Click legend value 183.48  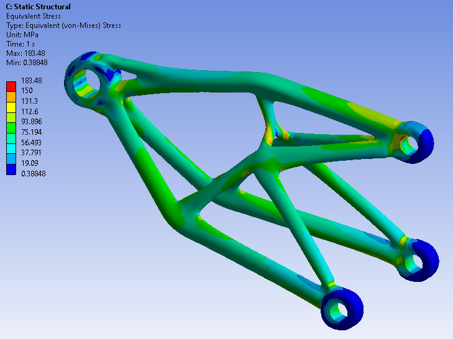click(32, 81)
